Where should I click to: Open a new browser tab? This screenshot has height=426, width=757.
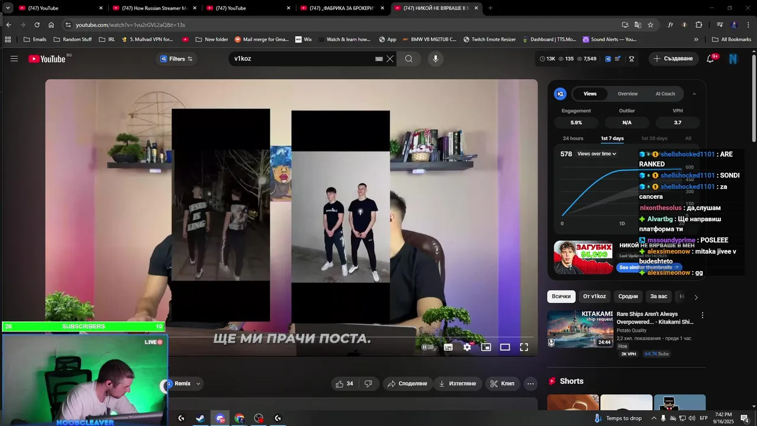point(490,8)
